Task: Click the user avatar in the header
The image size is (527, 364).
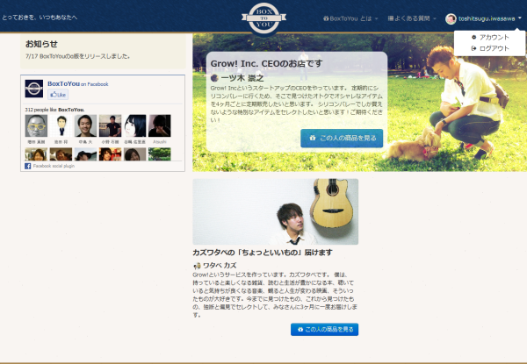Action: coord(451,18)
